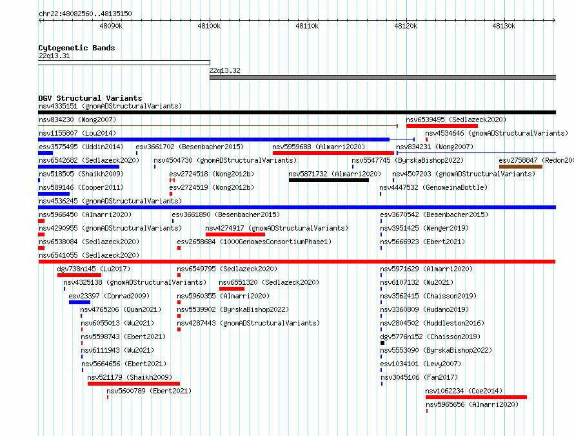Image resolution: width=574 pixels, height=436 pixels.
Task: Click the Cytogenetic Bands track title
Action: coord(77,48)
